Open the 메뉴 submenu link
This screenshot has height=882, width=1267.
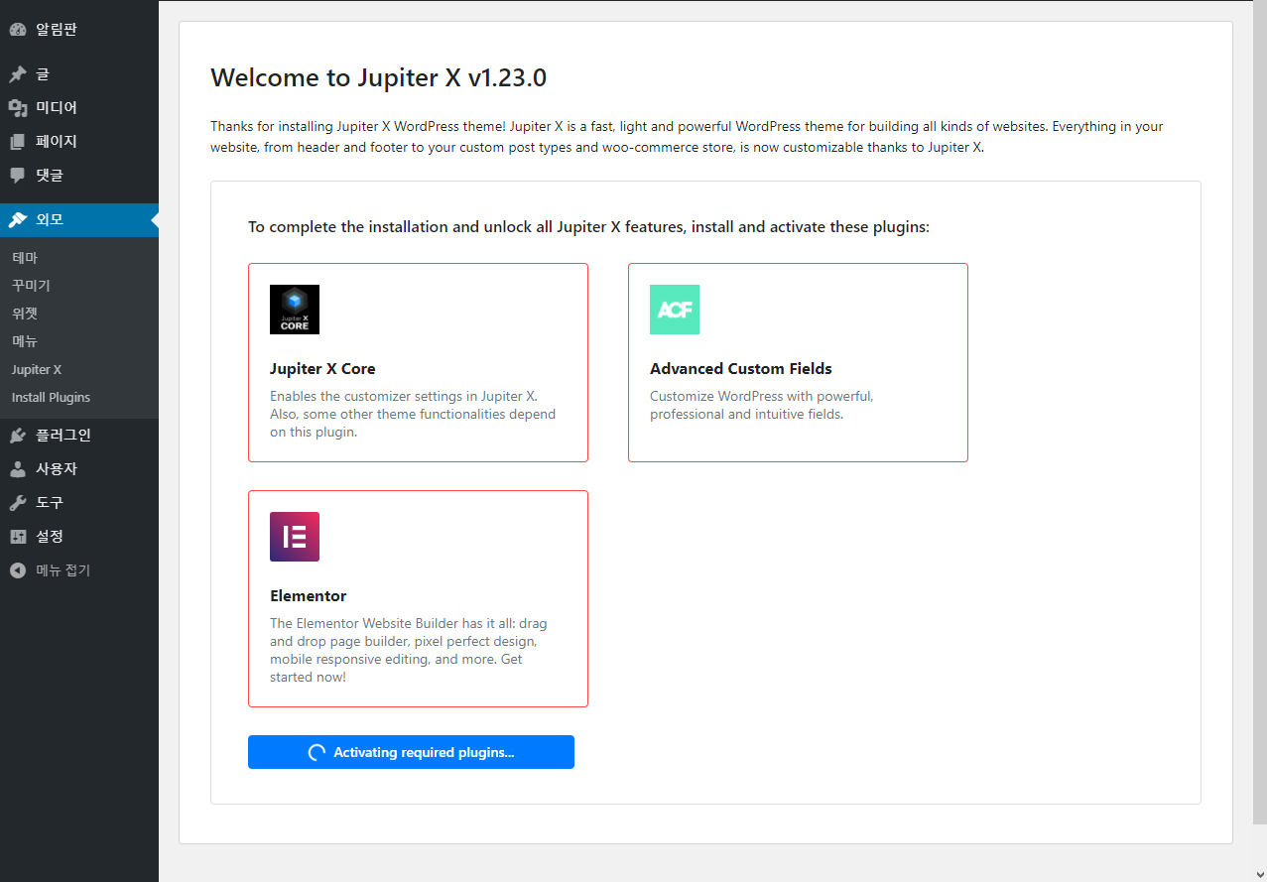[79, 341]
